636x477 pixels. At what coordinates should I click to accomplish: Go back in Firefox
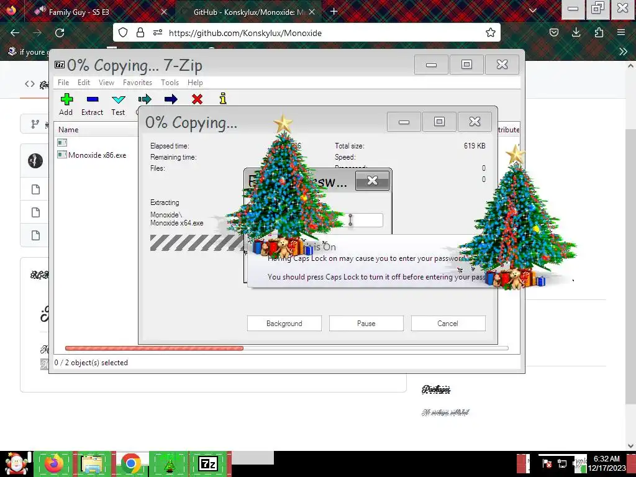[15, 32]
